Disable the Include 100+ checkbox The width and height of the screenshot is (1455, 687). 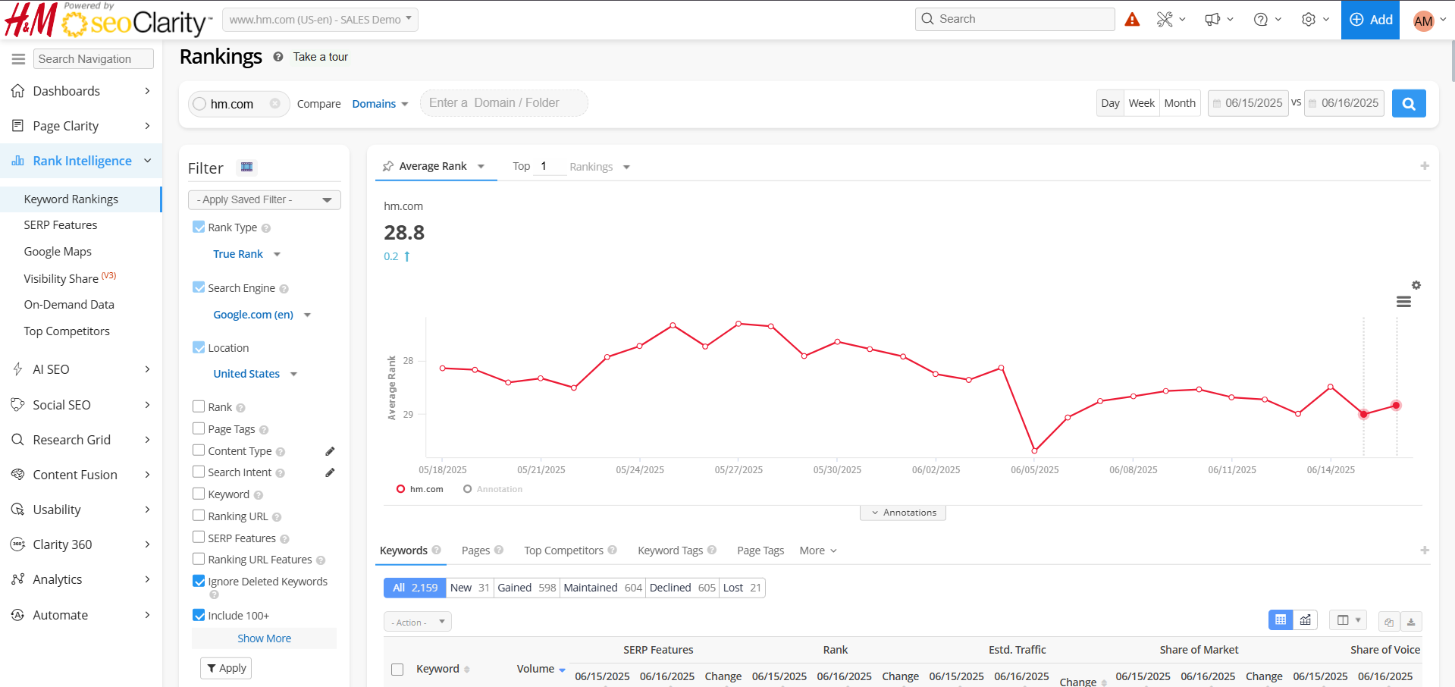[x=199, y=615]
